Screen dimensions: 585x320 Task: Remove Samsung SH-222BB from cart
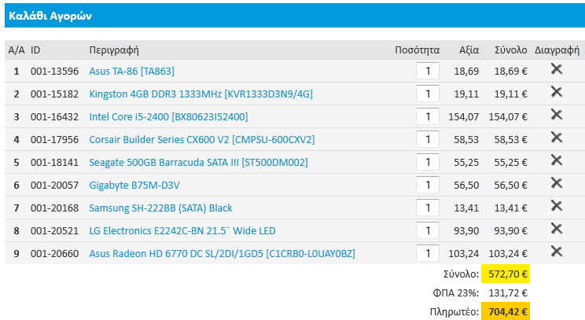pyautogui.click(x=556, y=205)
